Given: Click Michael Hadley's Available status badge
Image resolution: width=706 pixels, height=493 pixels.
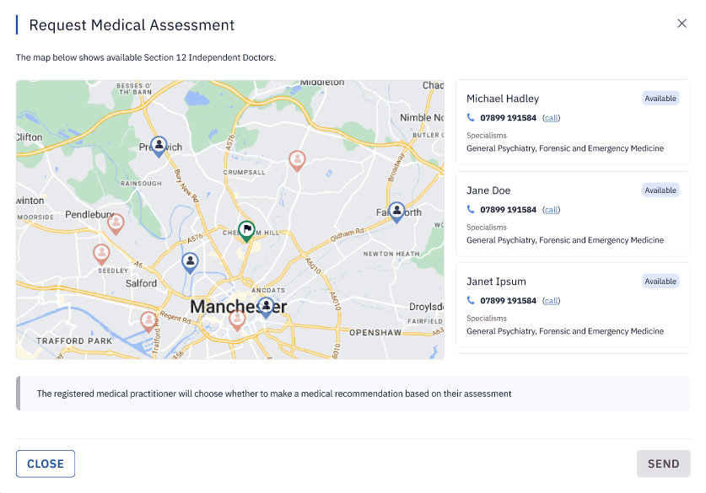Looking at the screenshot, I should (x=660, y=99).
